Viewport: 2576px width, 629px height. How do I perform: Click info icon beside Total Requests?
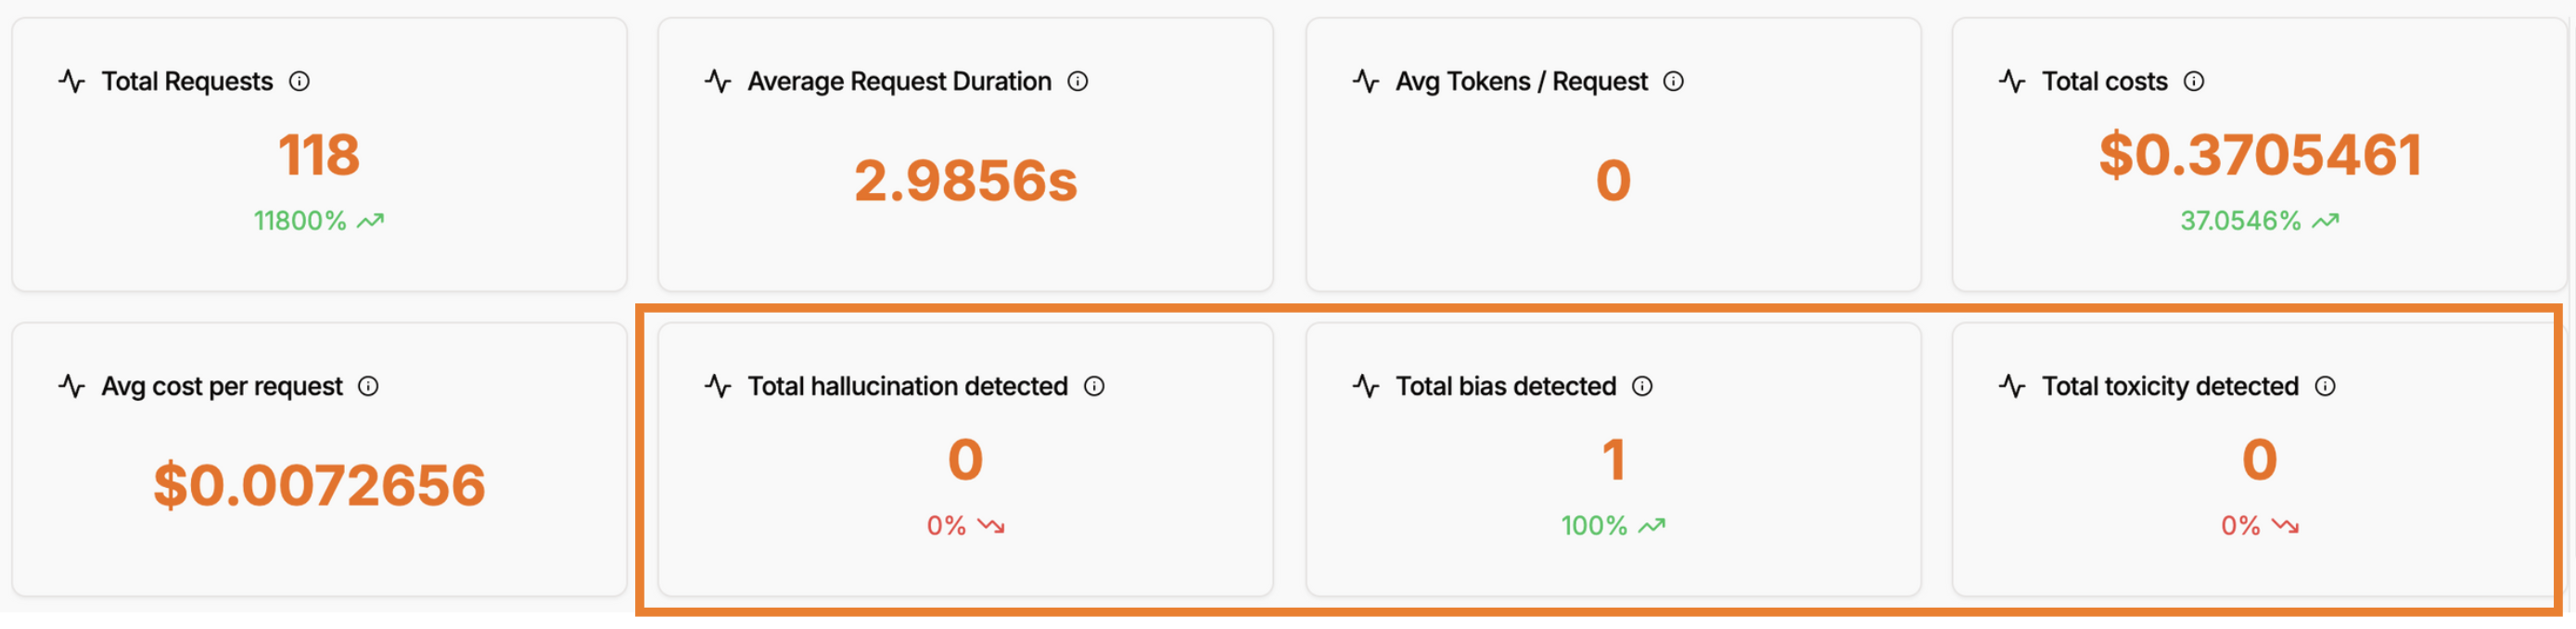(299, 81)
